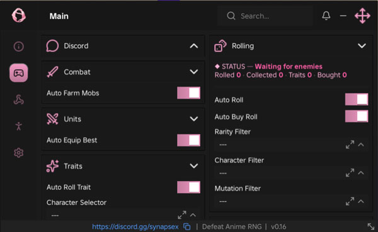Click the Rolled 0 counter
Image resolution: width=378 pixels, height=232 pixels.
click(x=227, y=75)
